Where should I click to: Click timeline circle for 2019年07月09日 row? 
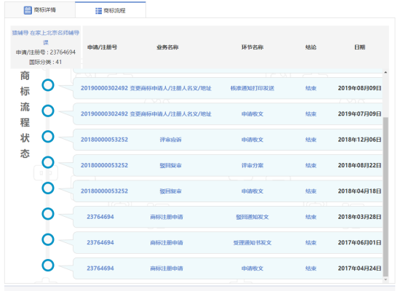[48, 111]
